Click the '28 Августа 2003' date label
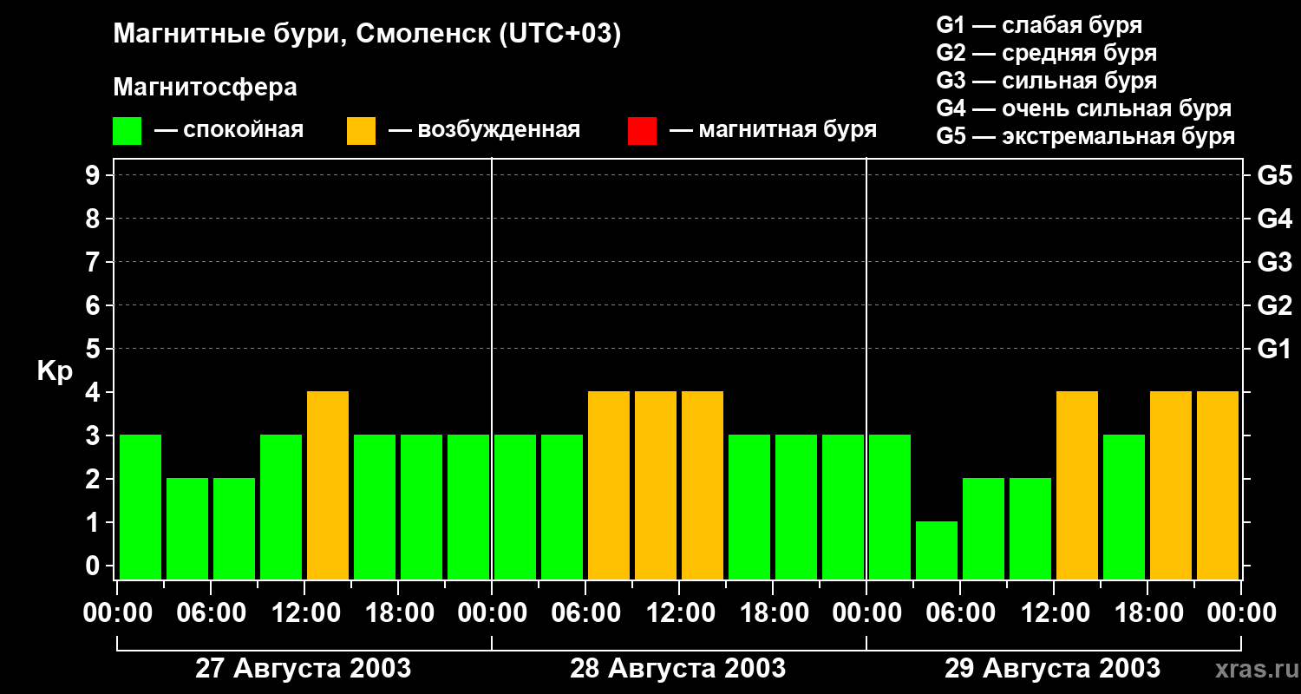 coord(678,669)
